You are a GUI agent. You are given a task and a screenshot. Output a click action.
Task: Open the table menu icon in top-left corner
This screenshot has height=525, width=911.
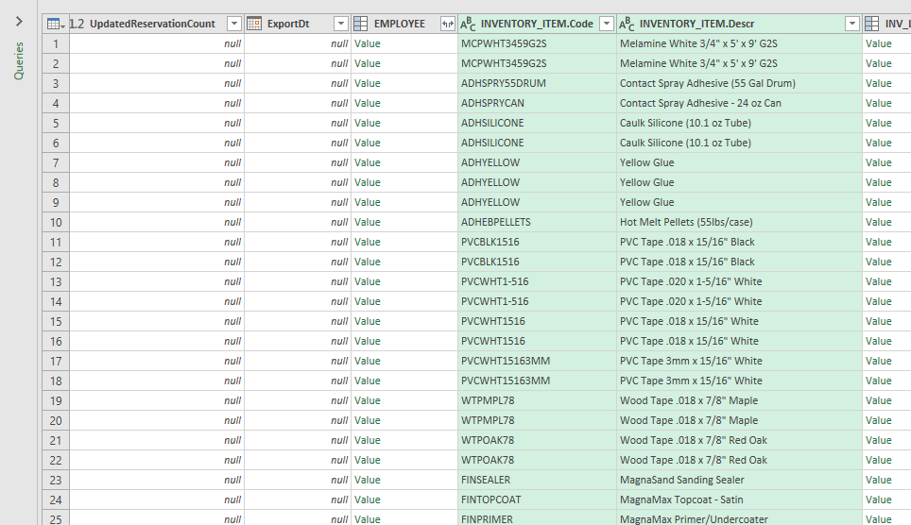(55, 24)
